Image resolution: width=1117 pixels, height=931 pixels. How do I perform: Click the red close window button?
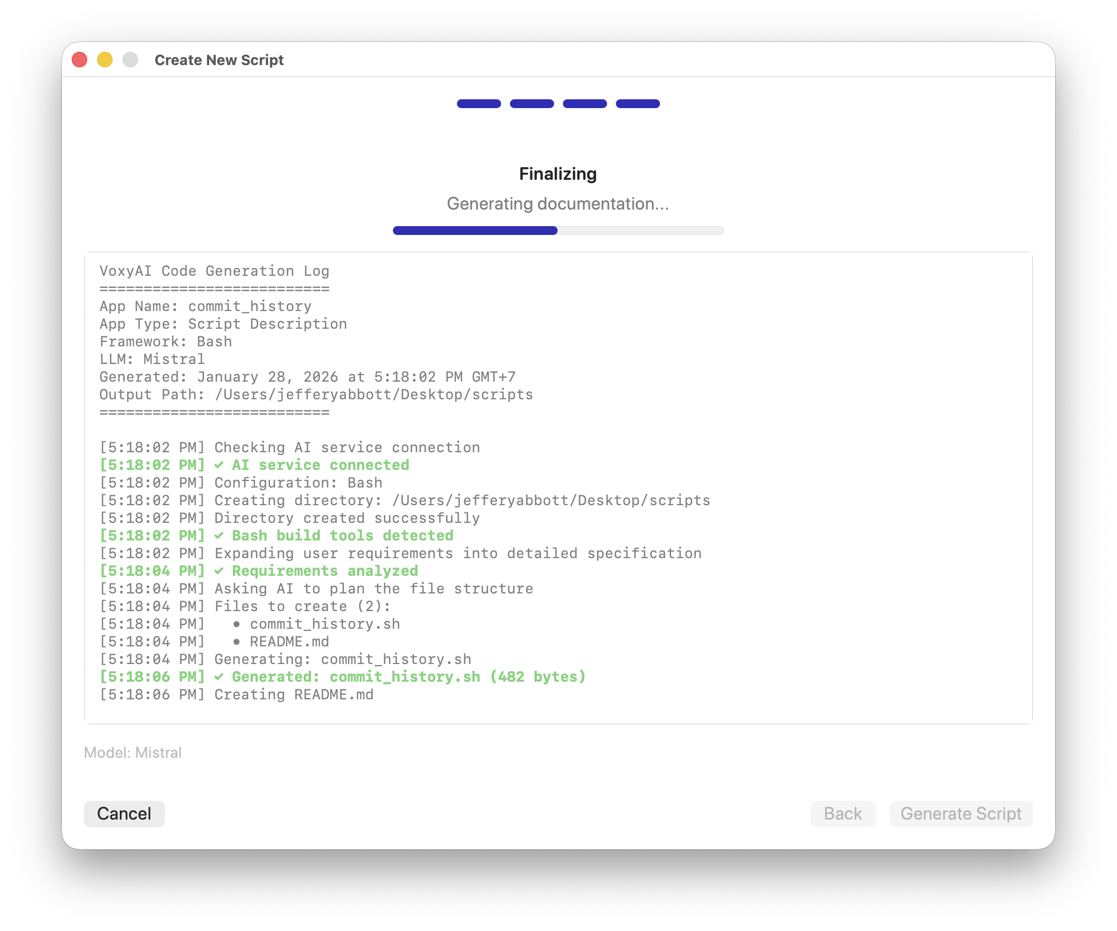[x=80, y=60]
